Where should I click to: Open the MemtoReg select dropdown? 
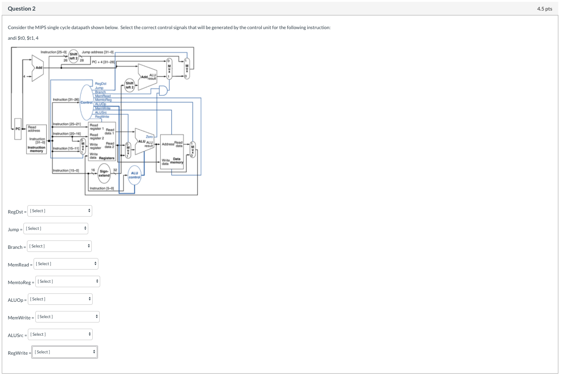(67, 281)
